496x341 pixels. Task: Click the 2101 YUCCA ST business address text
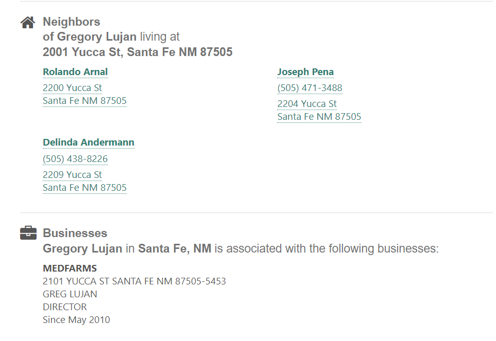click(x=134, y=281)
